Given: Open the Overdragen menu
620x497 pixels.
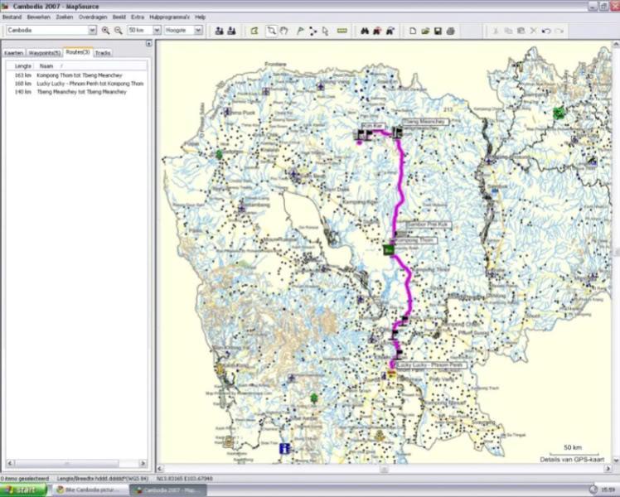Looking at the screenshot, I should (93, 17).
